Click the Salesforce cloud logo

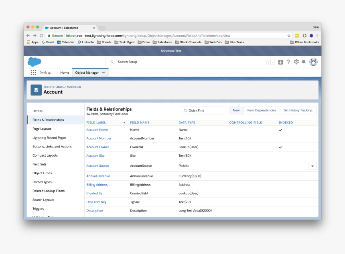click(34, 62)
